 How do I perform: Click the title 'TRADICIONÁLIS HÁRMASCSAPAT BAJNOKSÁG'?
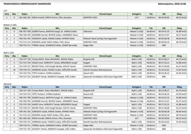point(27,4)
